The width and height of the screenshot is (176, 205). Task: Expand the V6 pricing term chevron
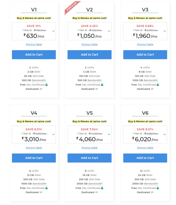[165, 134]
